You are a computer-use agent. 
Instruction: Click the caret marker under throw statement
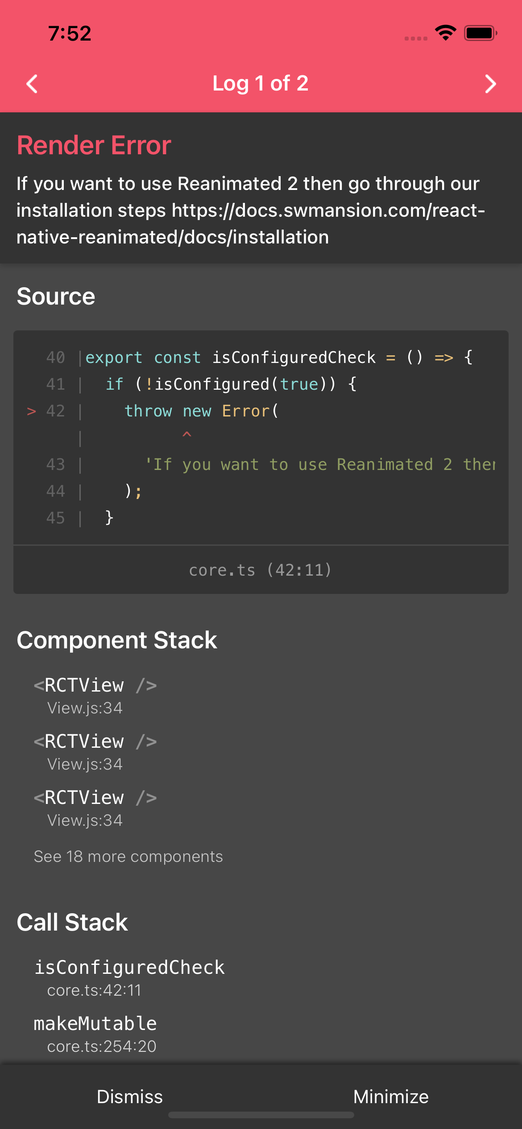click(x=187, y=435)
